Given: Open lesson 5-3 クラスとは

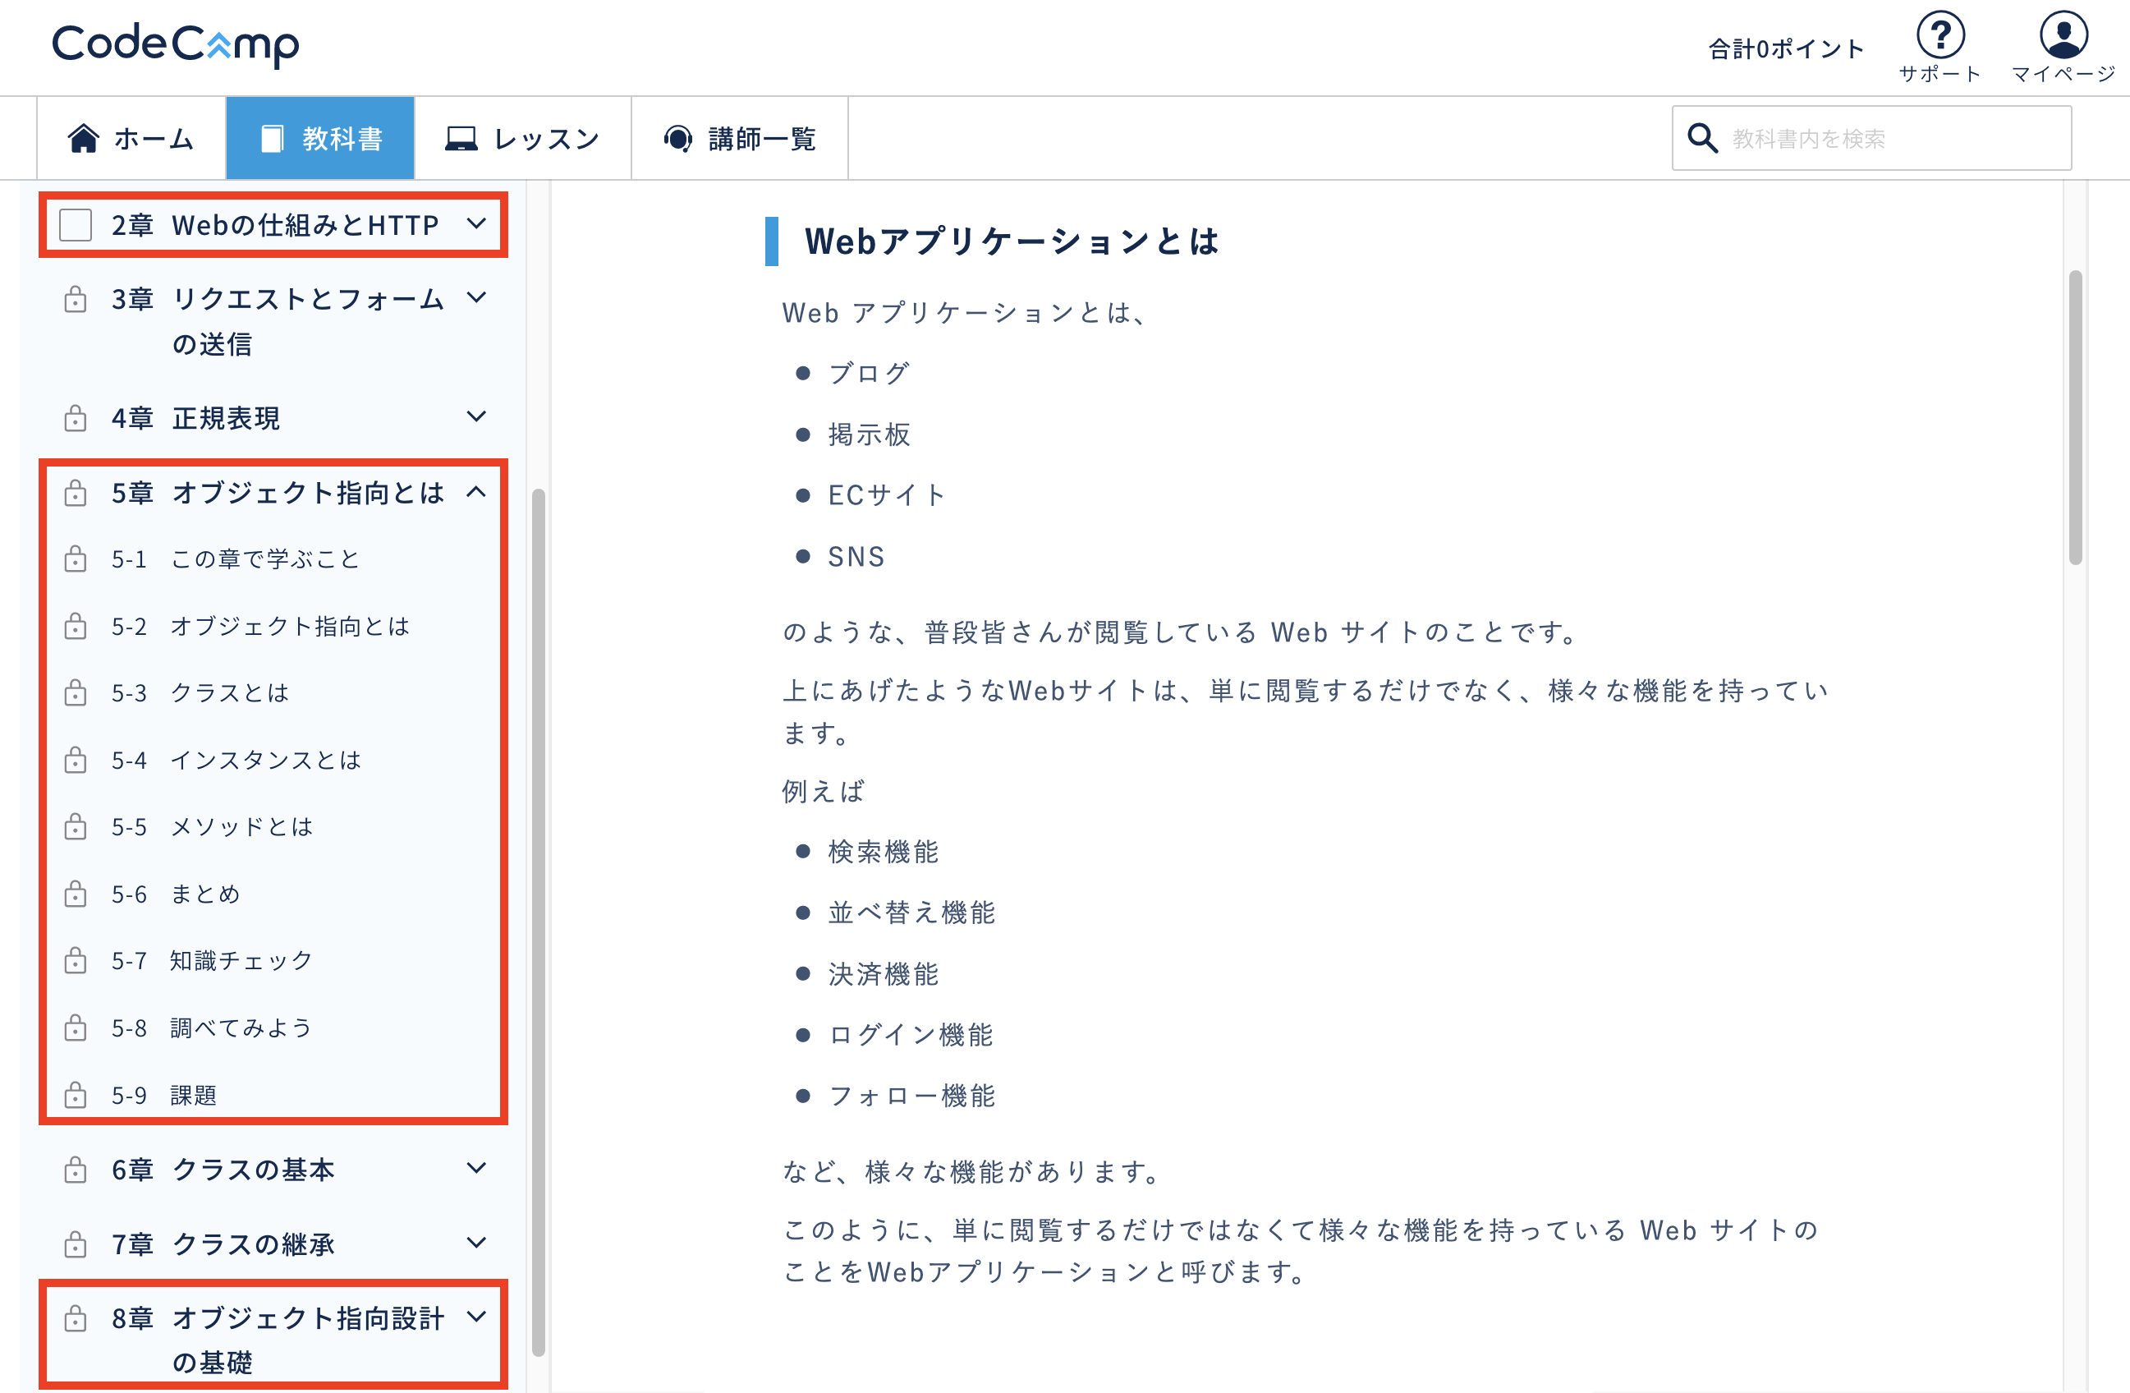Looking at the screenshot, I should (200, 693).
